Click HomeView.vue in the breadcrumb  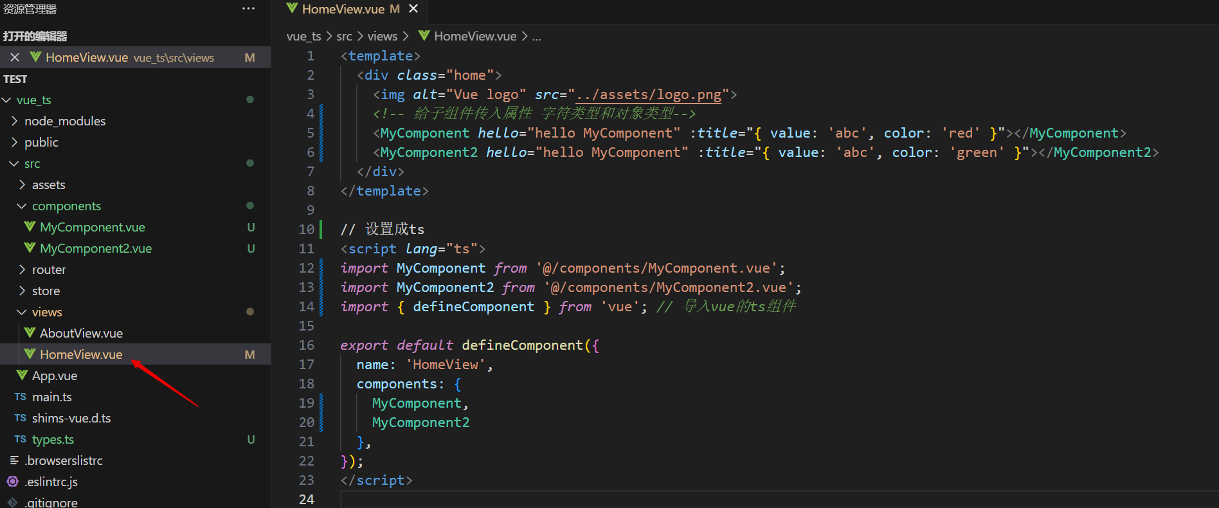coord(475,36)
